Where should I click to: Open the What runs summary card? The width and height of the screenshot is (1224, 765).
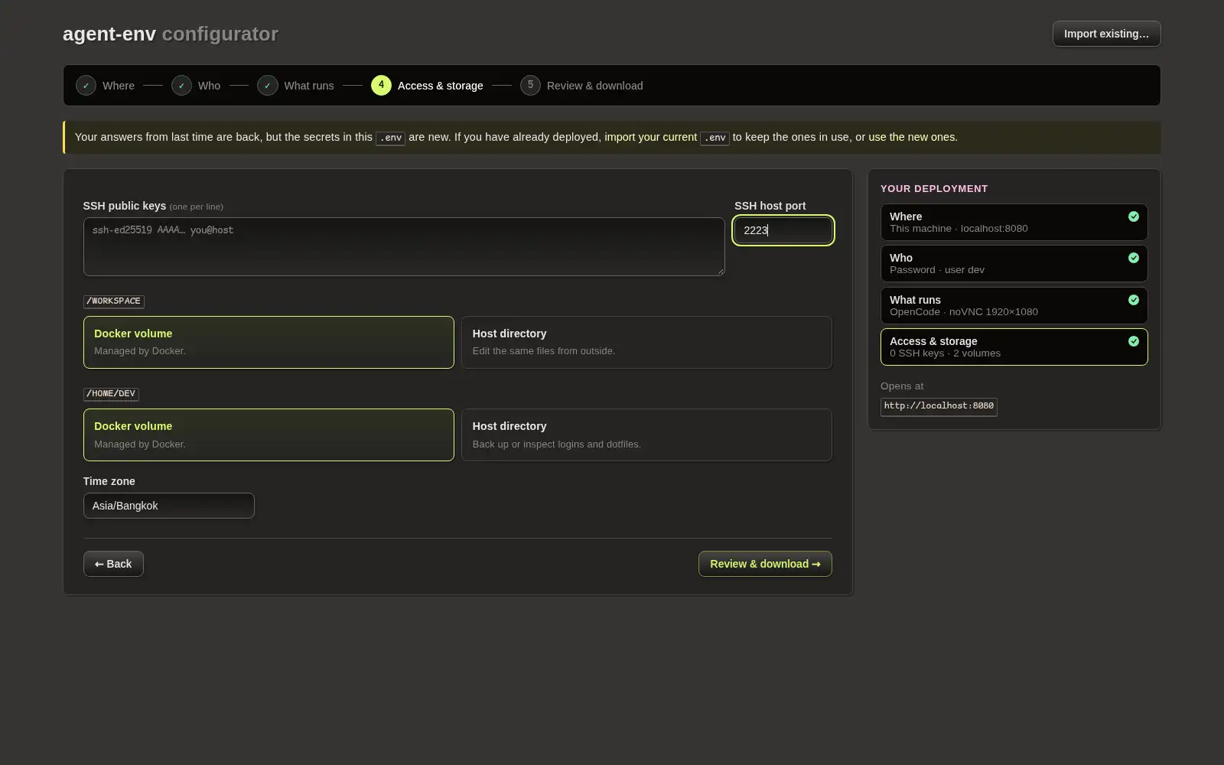[1014, 305]
